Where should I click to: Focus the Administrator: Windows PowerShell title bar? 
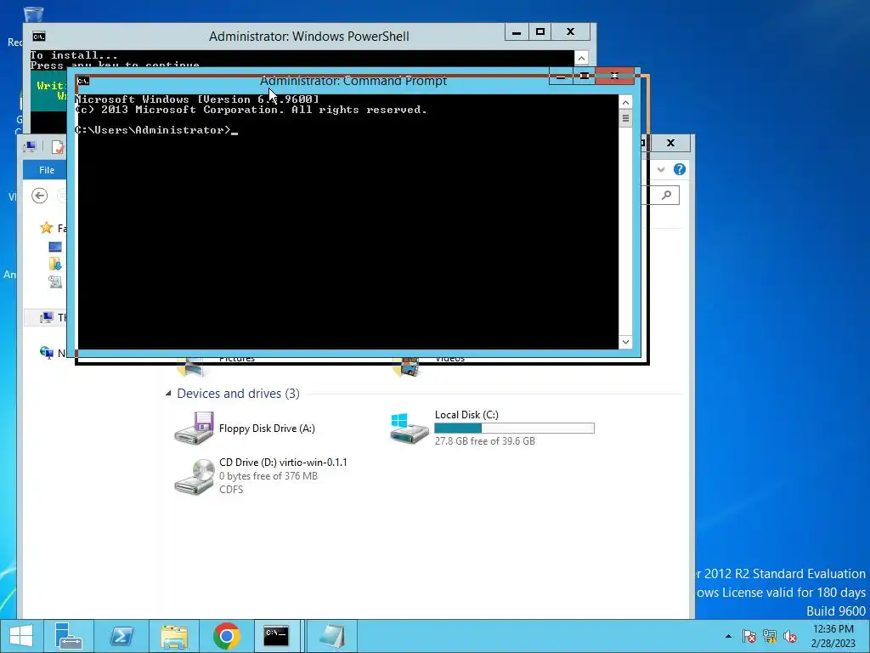[x=308, y=36]
